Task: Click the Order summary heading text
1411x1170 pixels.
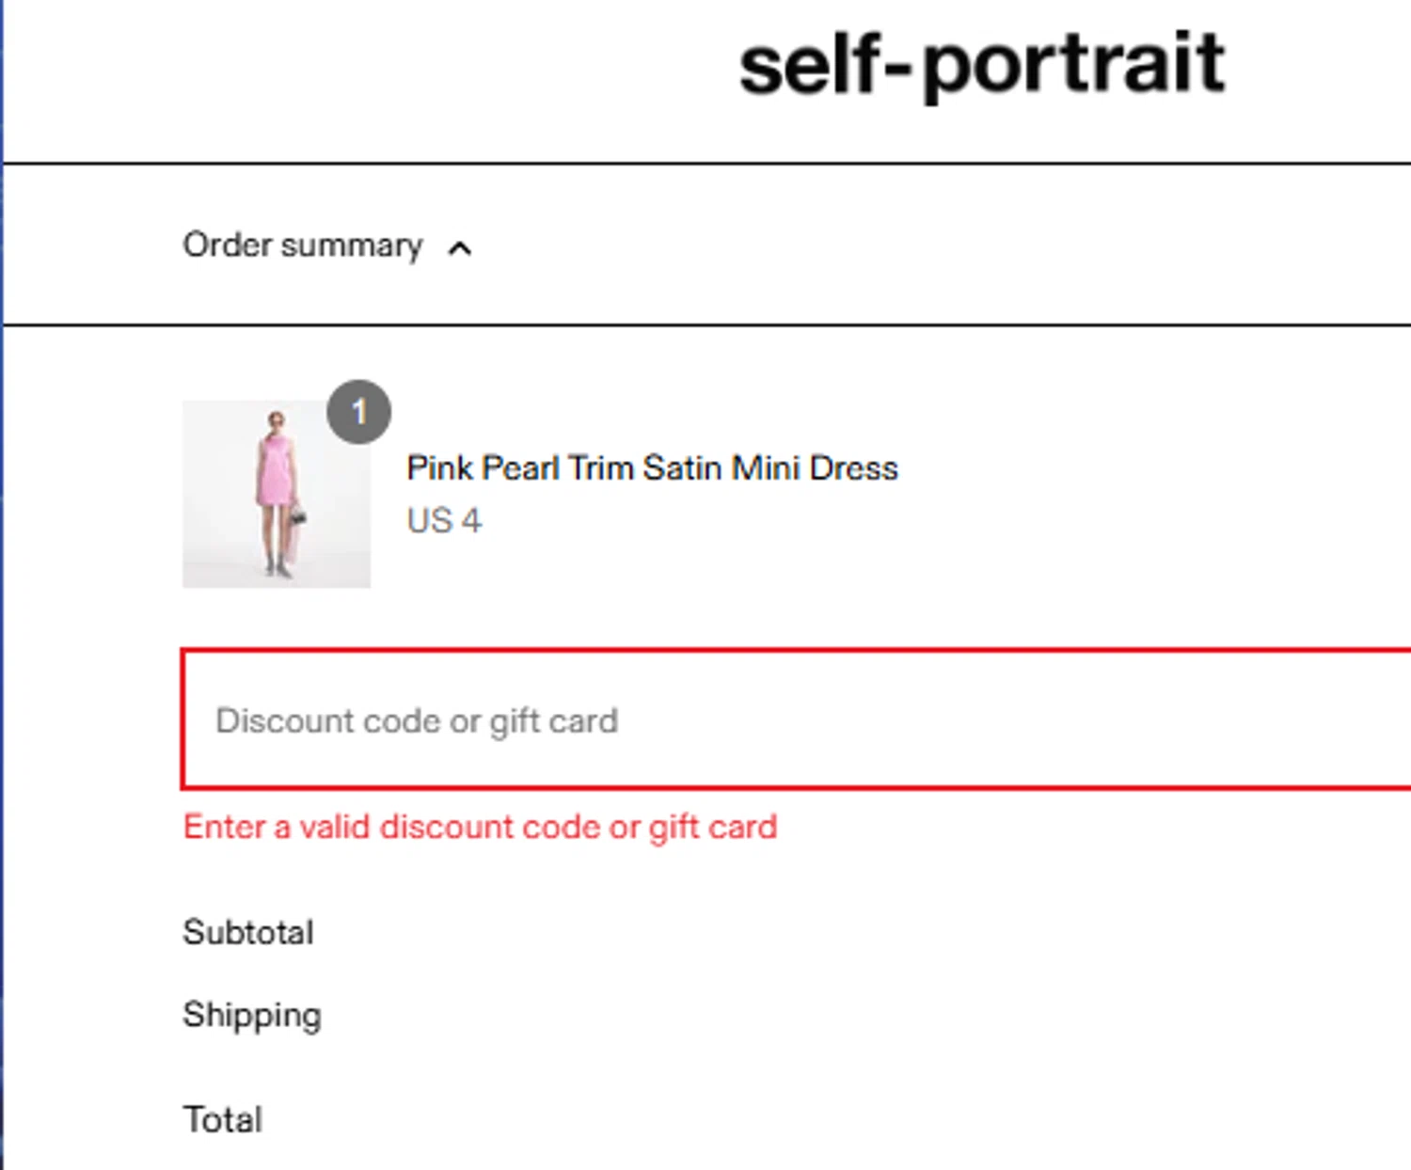Action: (302, 245)
